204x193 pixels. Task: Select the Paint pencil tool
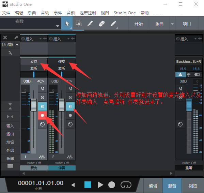(x=113, y=24)
